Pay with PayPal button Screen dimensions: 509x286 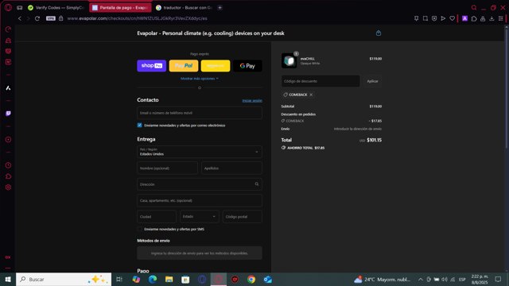pyautogui.click(x=184, y=66)
